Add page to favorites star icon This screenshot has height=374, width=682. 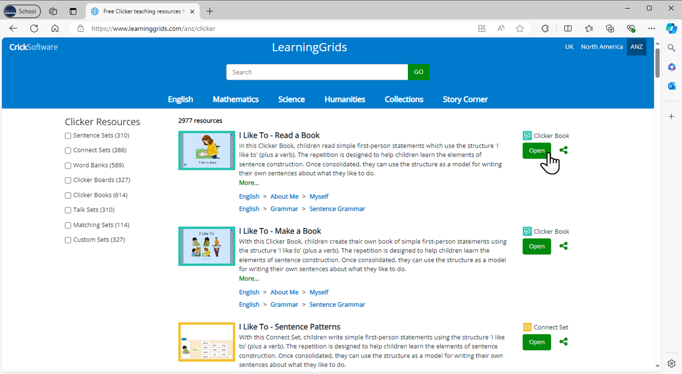click(520, 28)
